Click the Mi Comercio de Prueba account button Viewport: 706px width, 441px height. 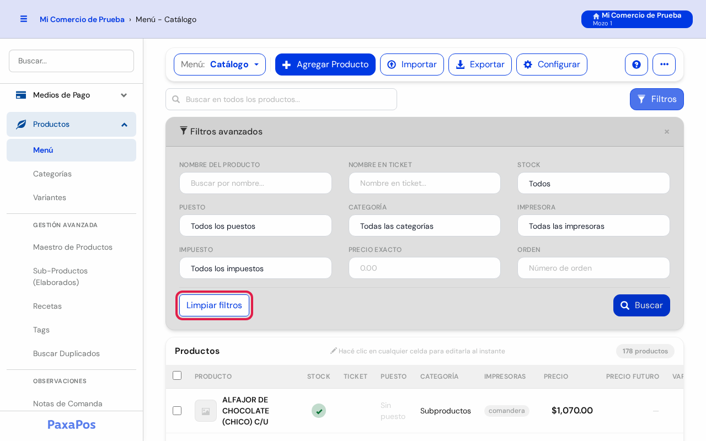637,19
